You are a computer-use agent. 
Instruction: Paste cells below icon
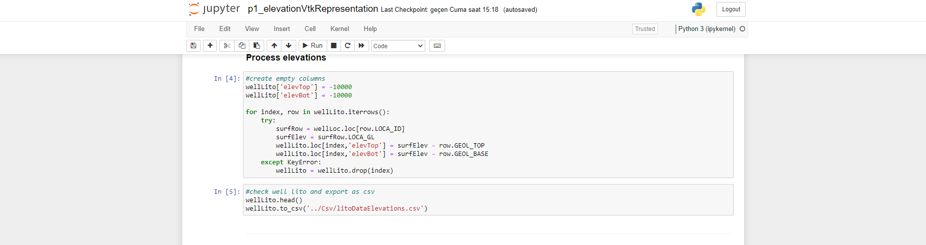point(257,46)
